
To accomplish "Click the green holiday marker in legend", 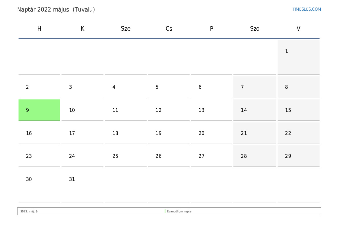I will coord(165,211).
